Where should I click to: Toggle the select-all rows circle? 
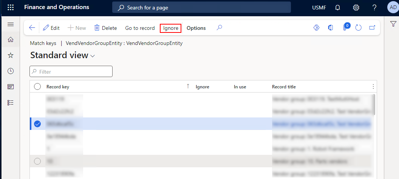click(x=37, y=87)
